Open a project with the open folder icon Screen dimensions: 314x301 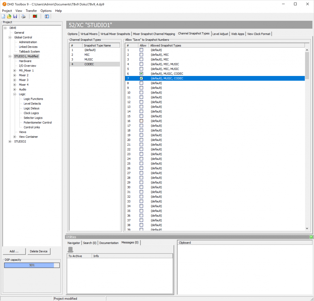point(9,16)
